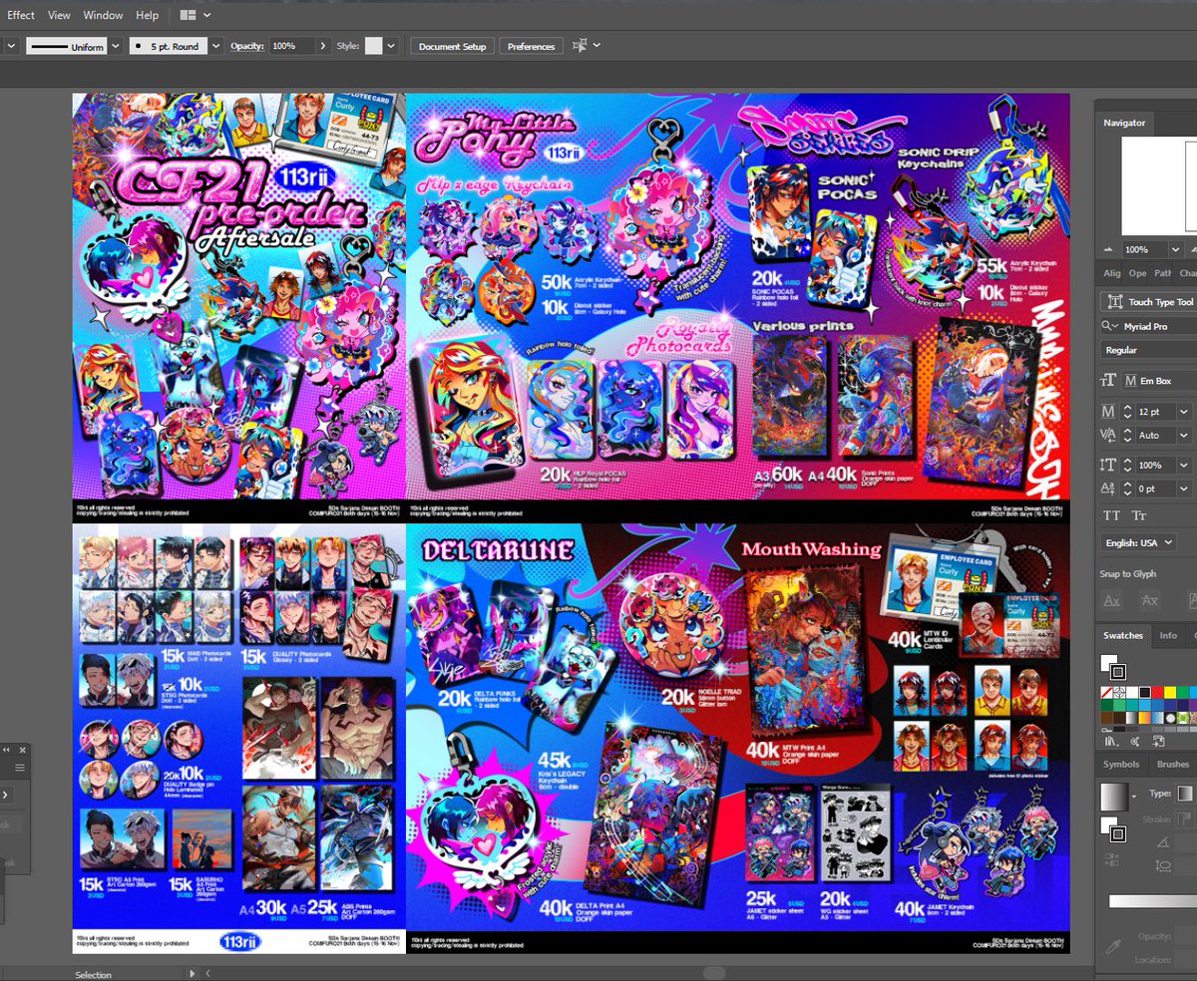1197x981 pixels.
Task: Toggle All Caps in Character panel
Action: pos(1111,515)
